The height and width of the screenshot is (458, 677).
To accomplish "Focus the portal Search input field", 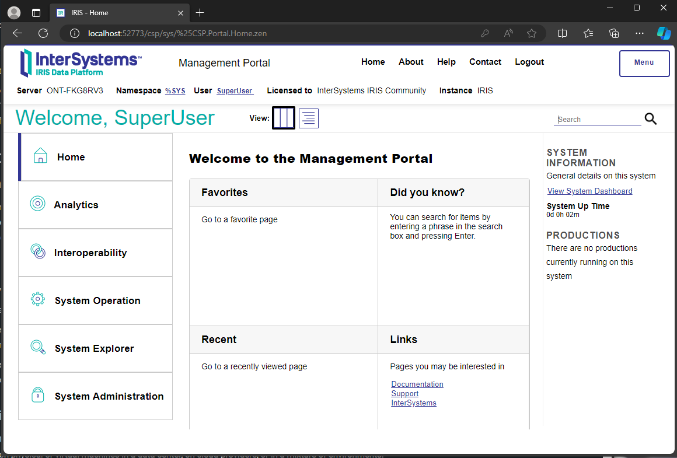I will coord(597,119).
